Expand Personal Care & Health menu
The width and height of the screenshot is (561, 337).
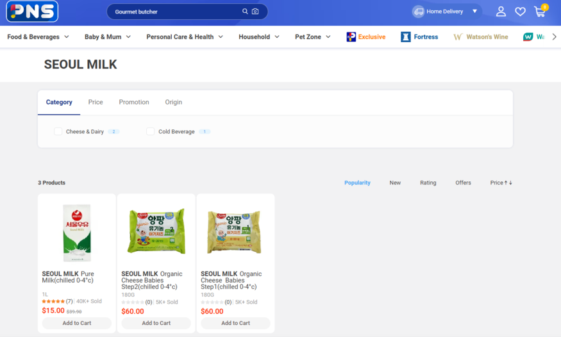coord(185,37)
